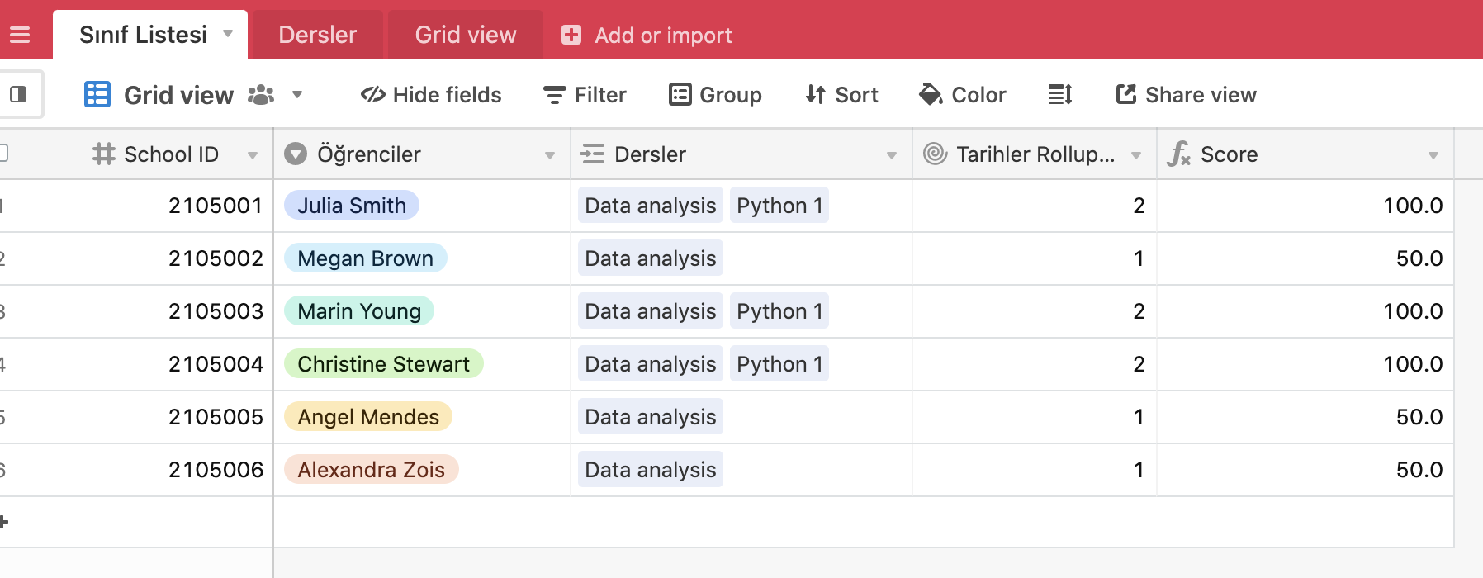Click the Alexandra Zois tag

372,469
